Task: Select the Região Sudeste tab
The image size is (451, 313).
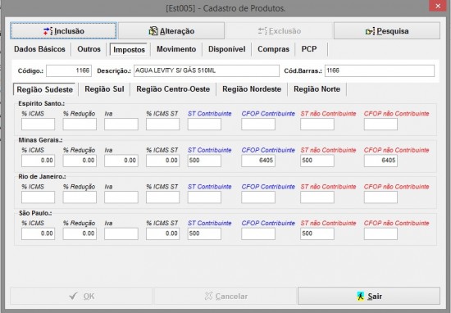Action: (x=44, y=89)
